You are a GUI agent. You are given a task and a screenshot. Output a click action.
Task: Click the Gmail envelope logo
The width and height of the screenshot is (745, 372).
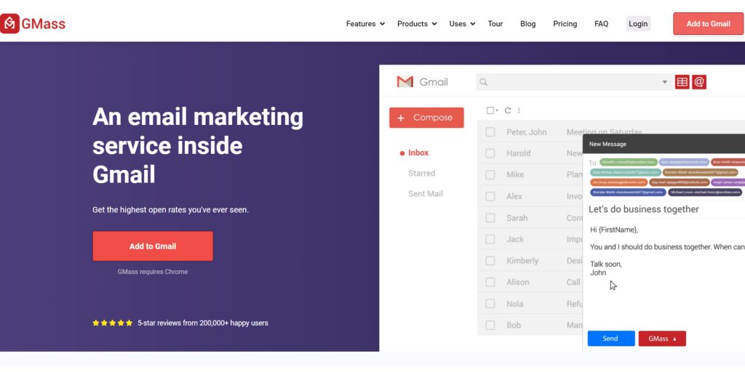coord(405,82)
